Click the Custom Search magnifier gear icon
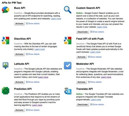Image resolution: width=129 pixels, height=116 pixels. click(x=68, y=10)
